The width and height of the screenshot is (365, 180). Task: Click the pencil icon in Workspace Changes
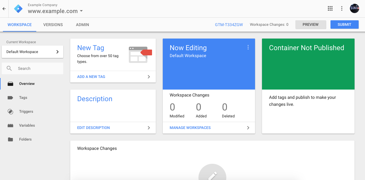point(212,175)
